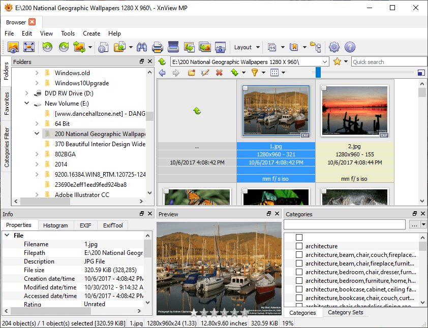Tick the checkbox on 2.jpg thumbnail
The width and height of the screenshot is (428, 328).
[x=324, y=89]
